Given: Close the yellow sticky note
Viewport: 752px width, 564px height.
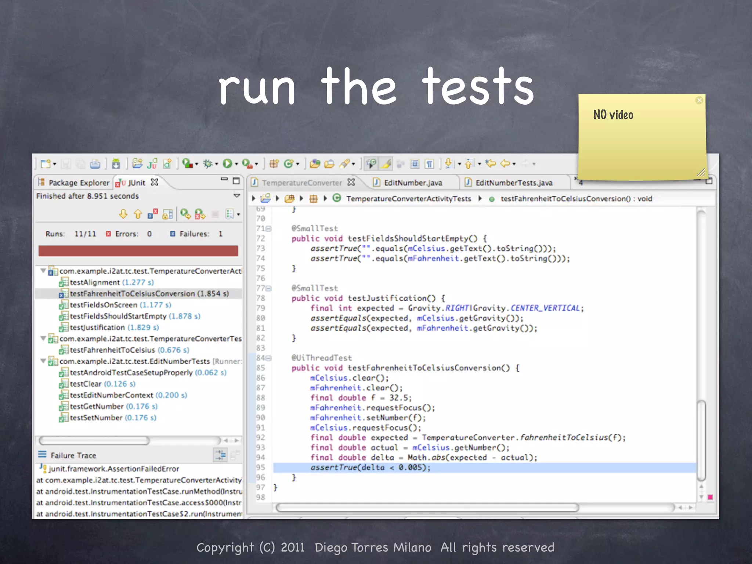Looking at the screenshot, I should click(699, 100).
